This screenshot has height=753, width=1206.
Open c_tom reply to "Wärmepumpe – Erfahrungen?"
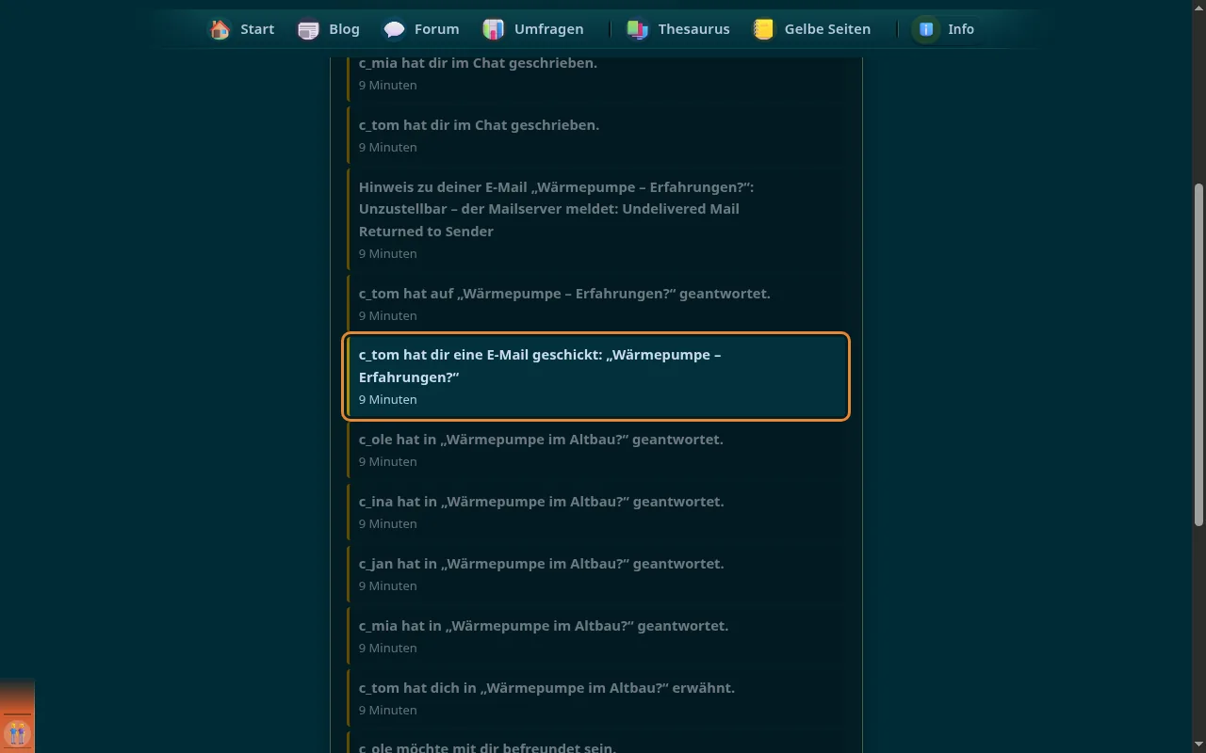pos(597,304)
